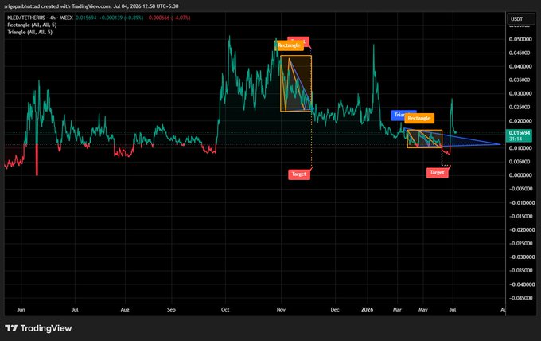
Task: Open the USDT currency selector
Action: click(x=520, y=19)
